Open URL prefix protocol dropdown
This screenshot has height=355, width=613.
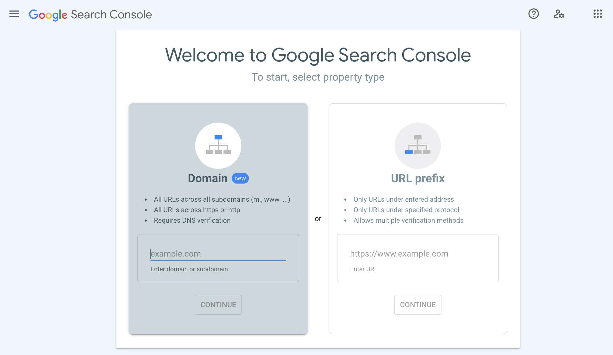[361, 253]
